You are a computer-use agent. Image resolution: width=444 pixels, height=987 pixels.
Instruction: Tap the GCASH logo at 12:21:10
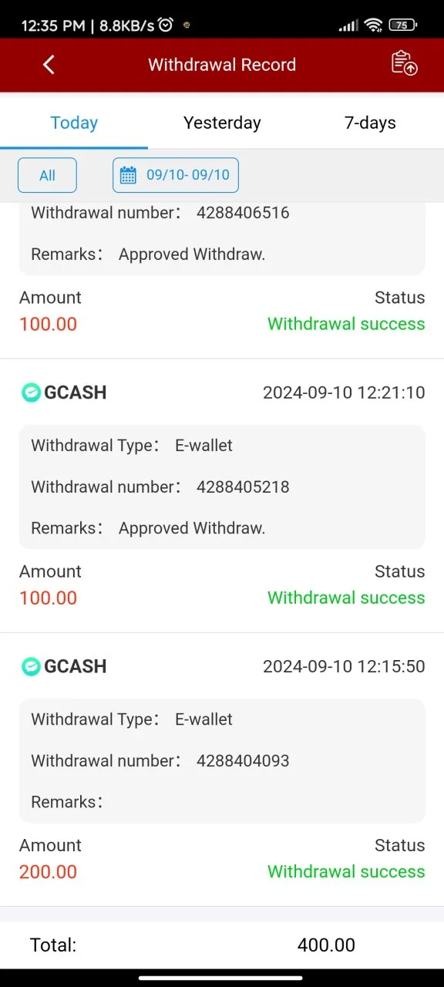coord(31,392)
